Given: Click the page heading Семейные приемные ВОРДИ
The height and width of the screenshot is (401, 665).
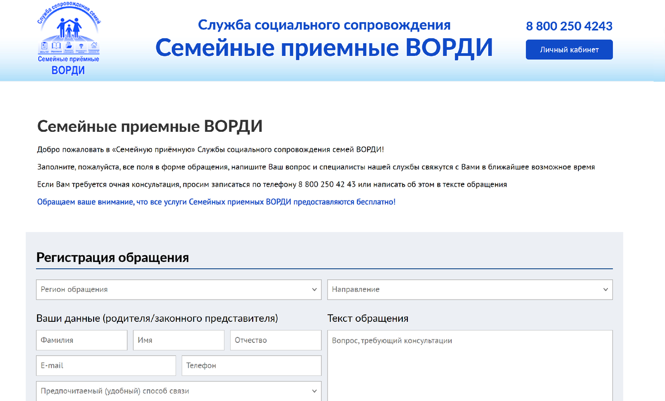Looking at the screenshot, I should (x=150, y=126).
